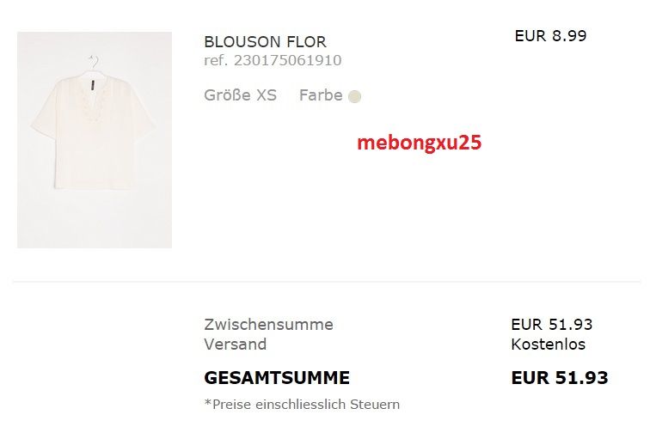
Task: Select the beige Farbe color swatch
Action: [x=355, y=96]
